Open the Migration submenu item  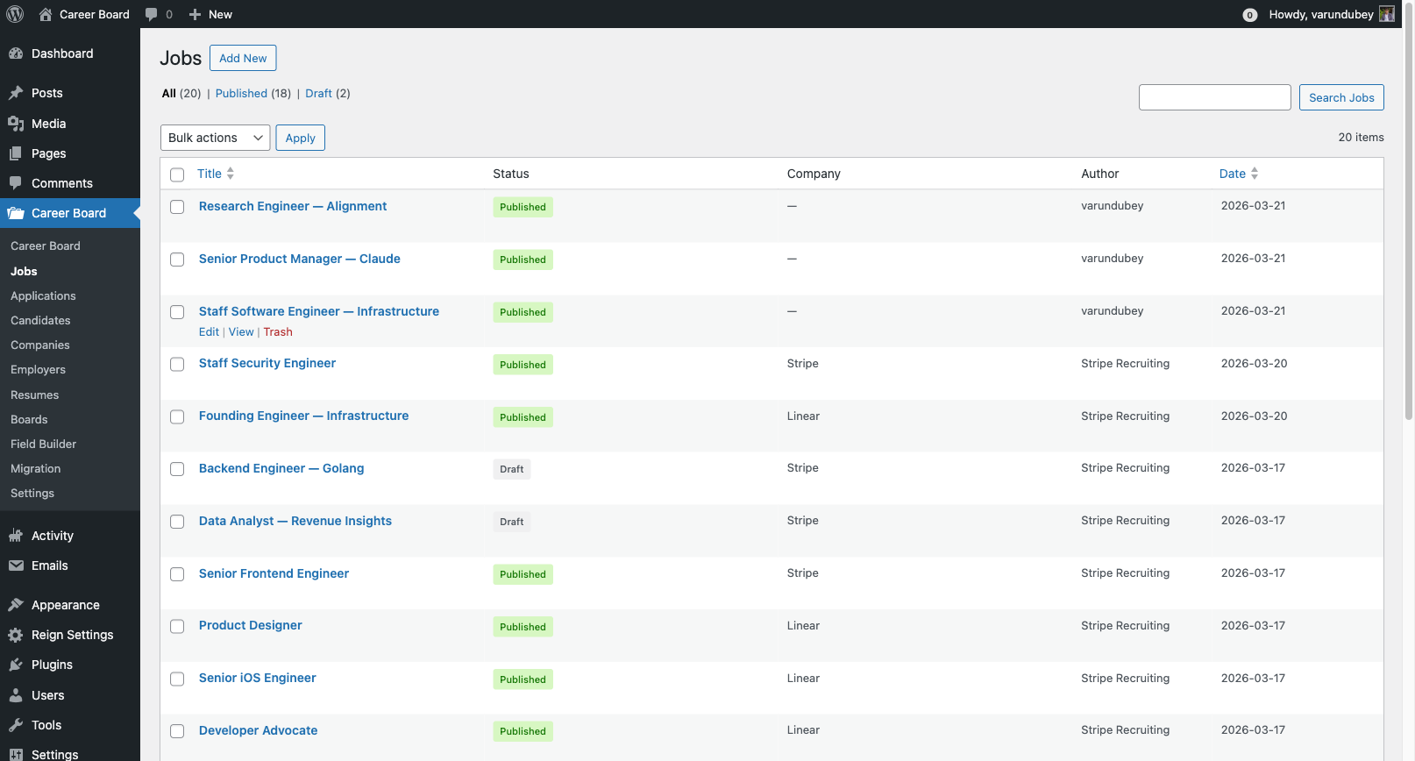pyautogui.click(x=35, y=469)
